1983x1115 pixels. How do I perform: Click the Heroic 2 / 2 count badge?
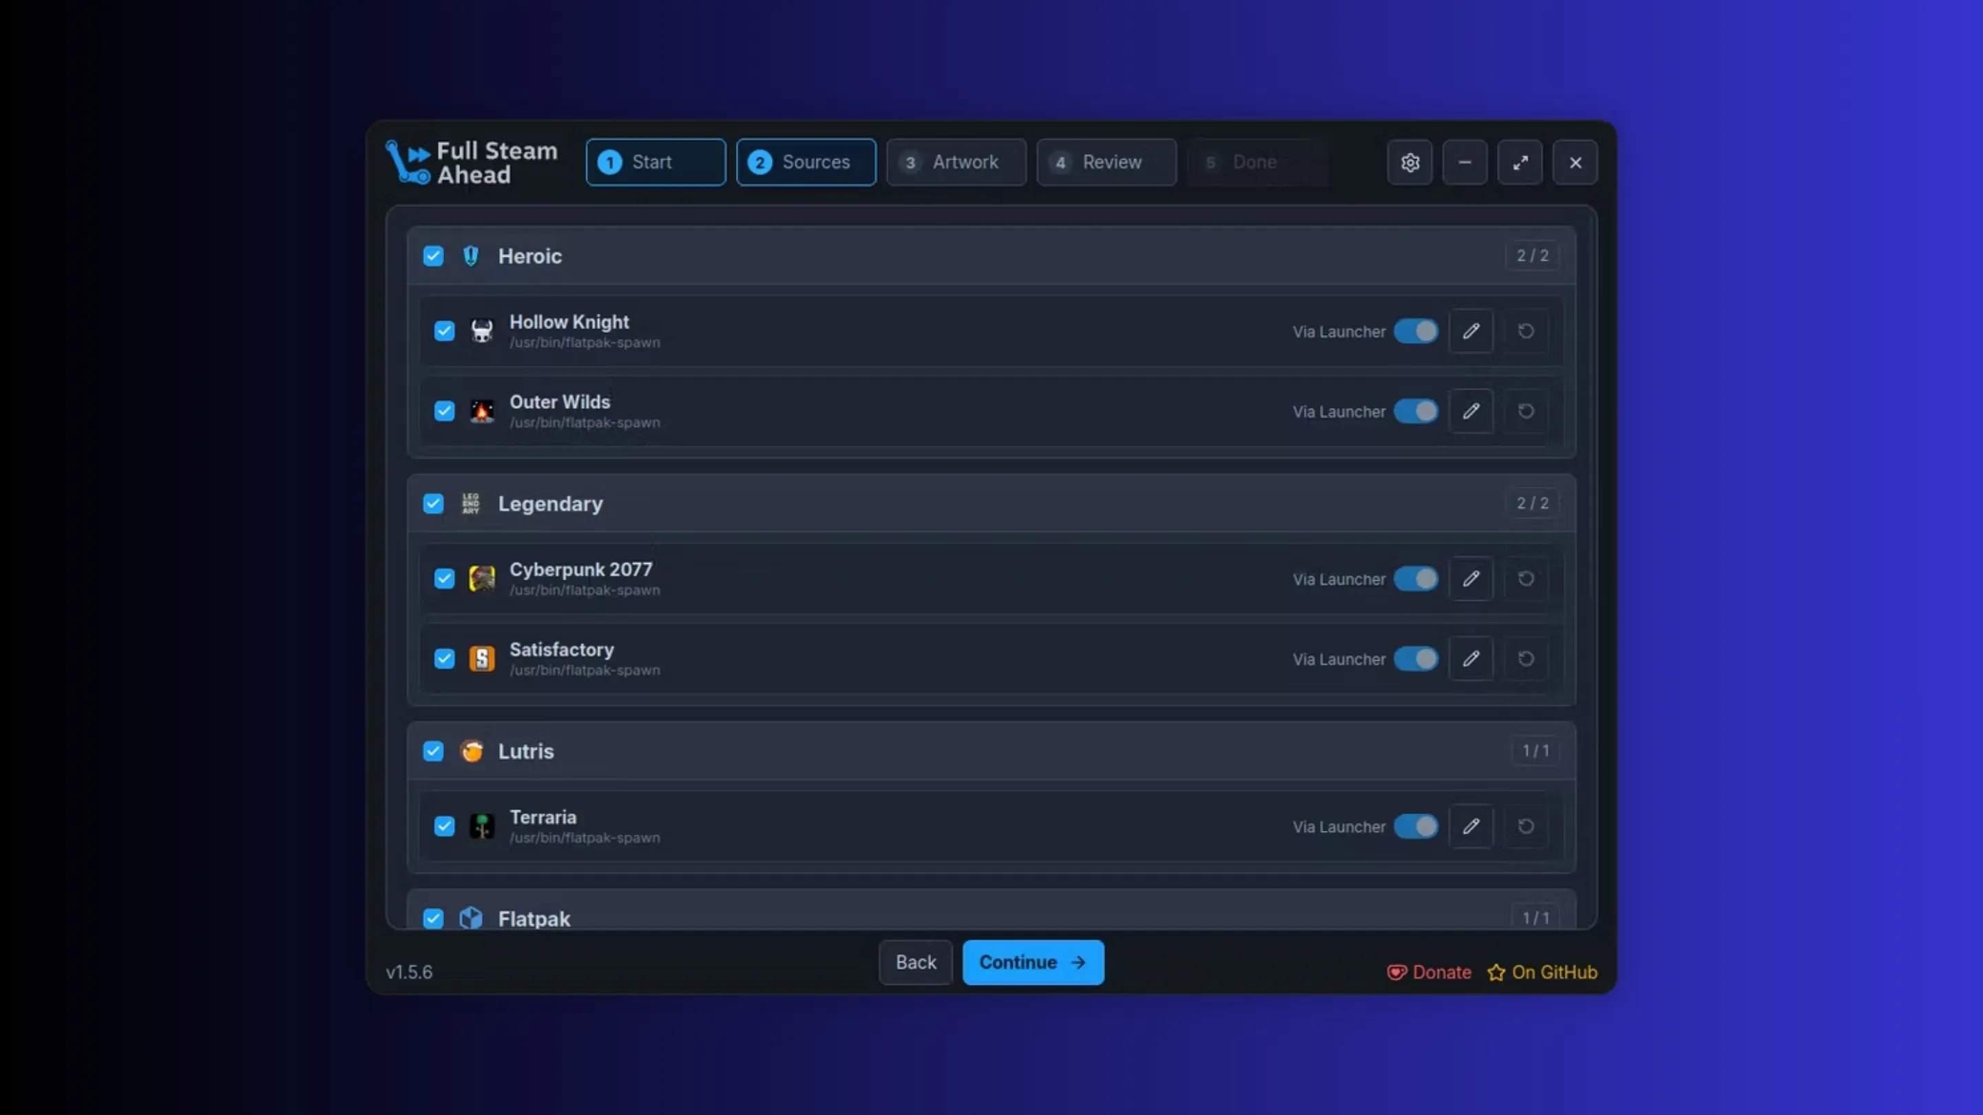click(1532, 255)
